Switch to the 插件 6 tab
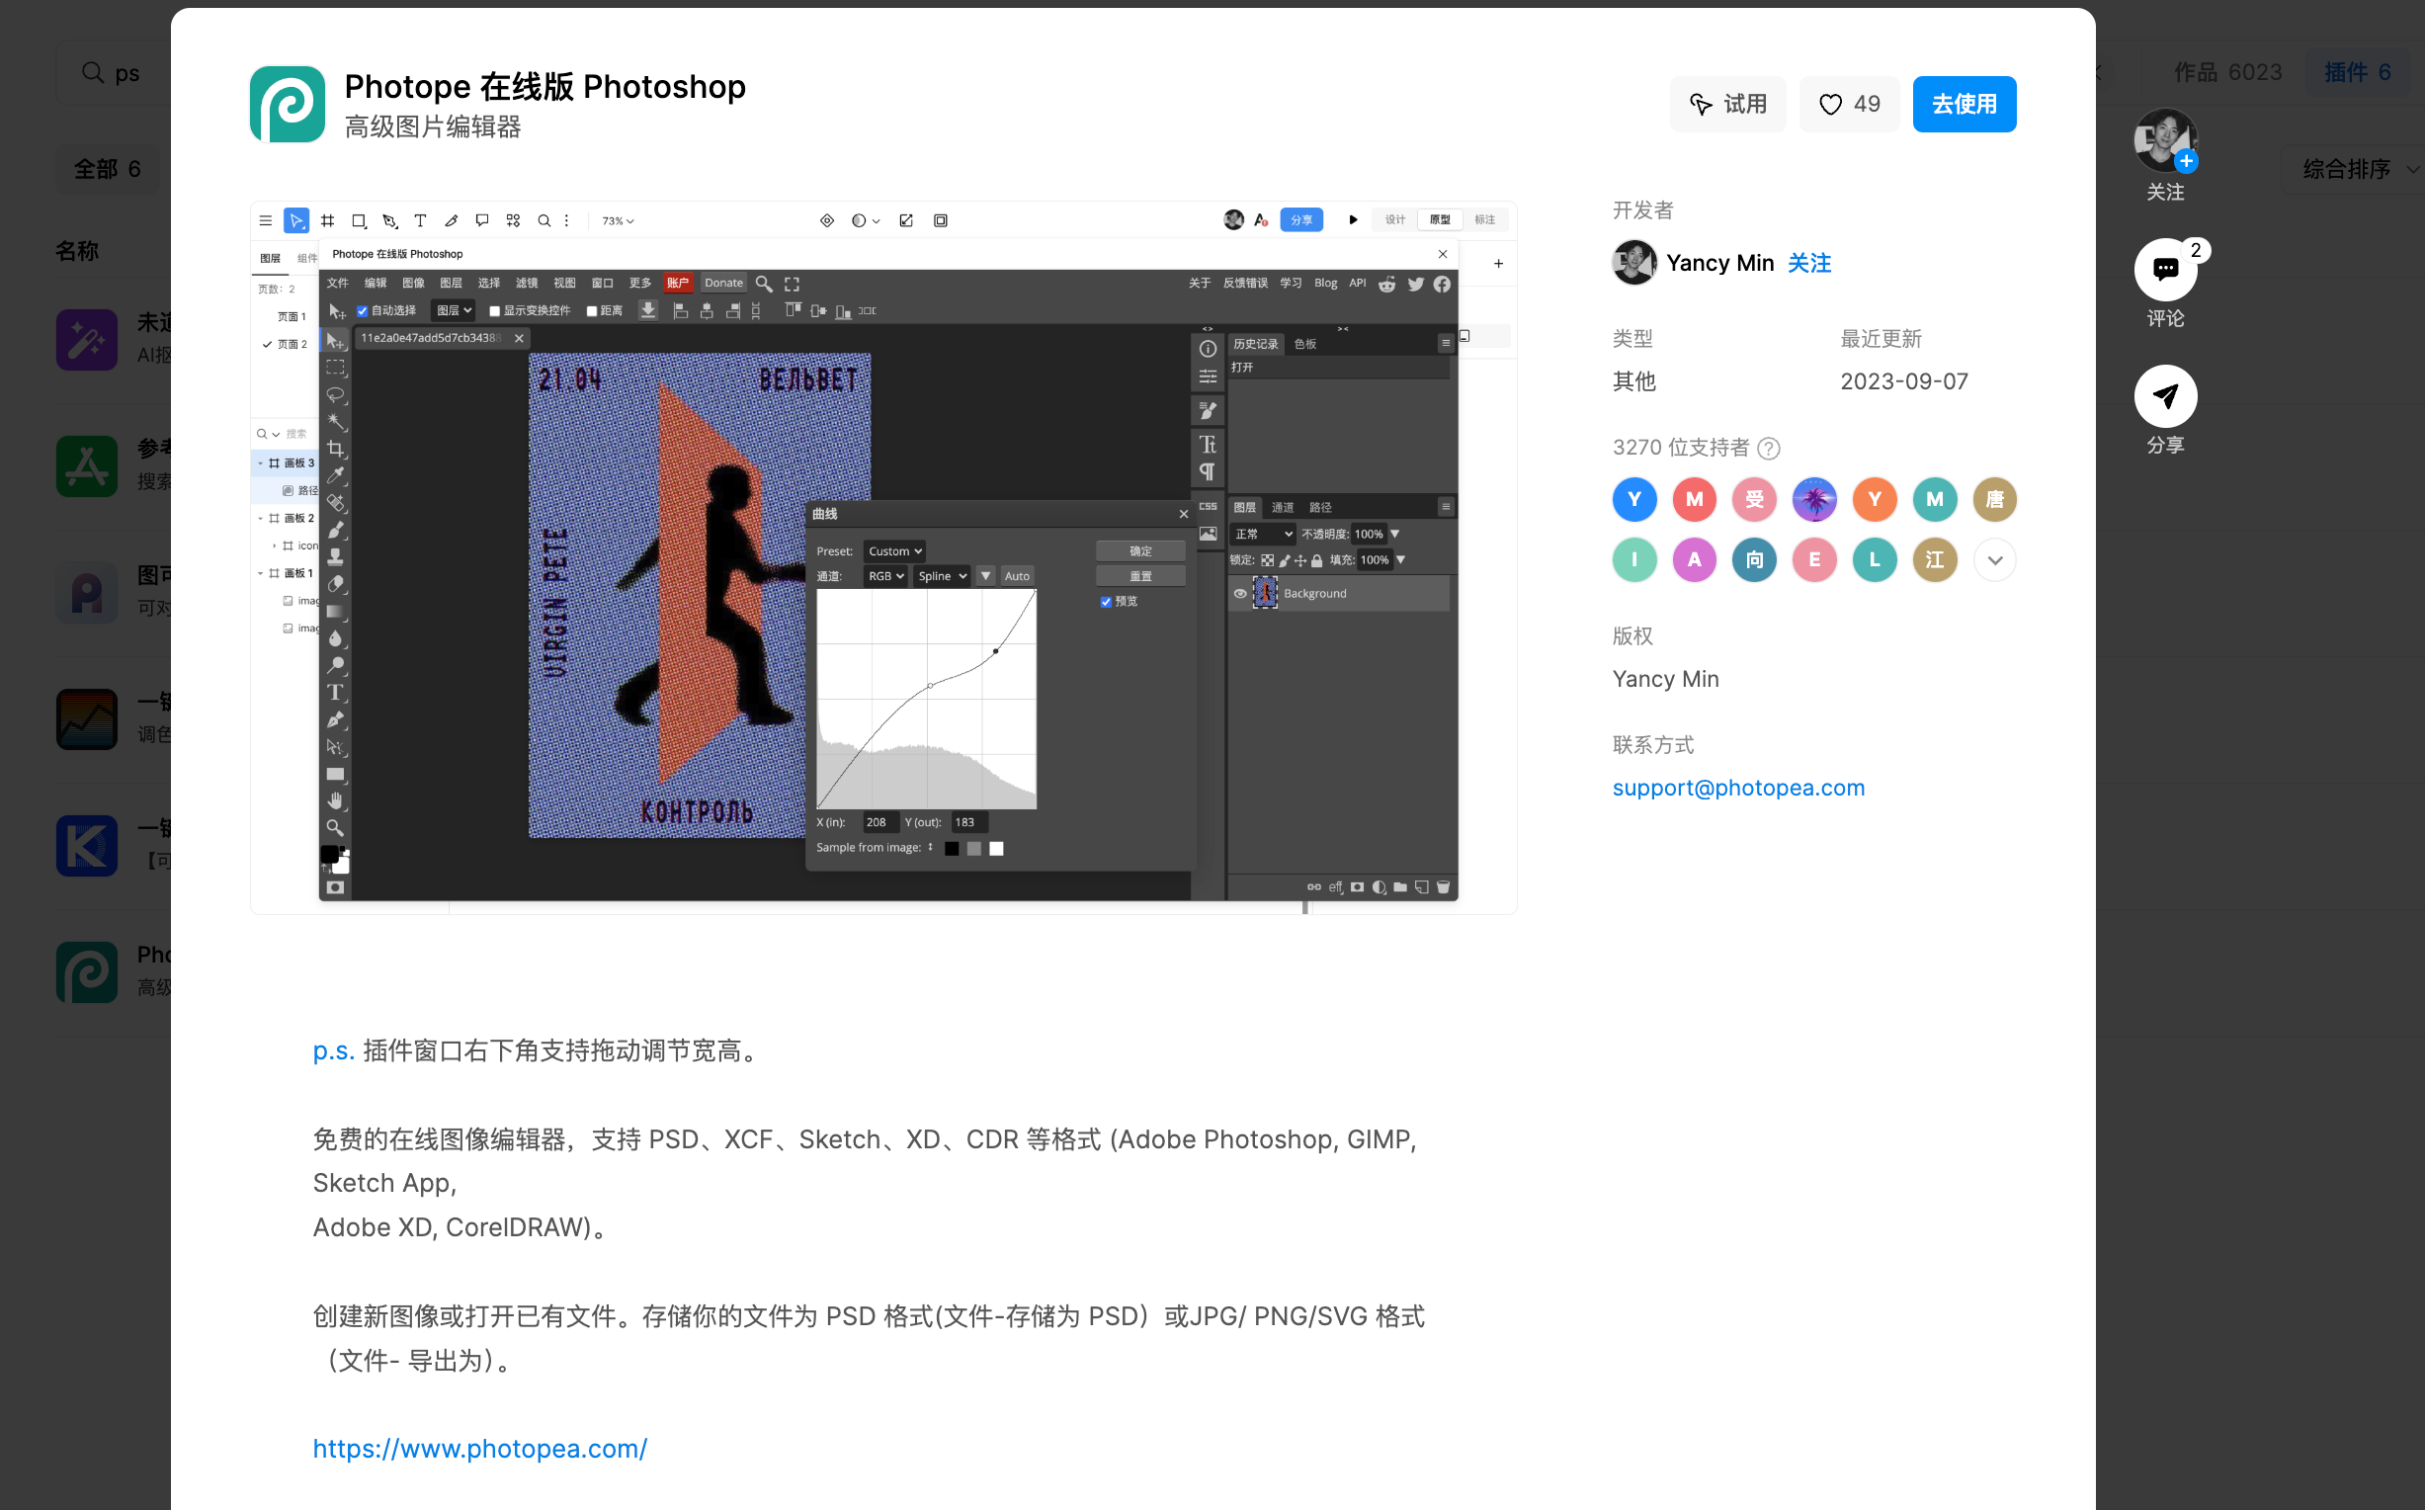Viewport: 2425px width, 1510px height. click(x=2357, y=72)
